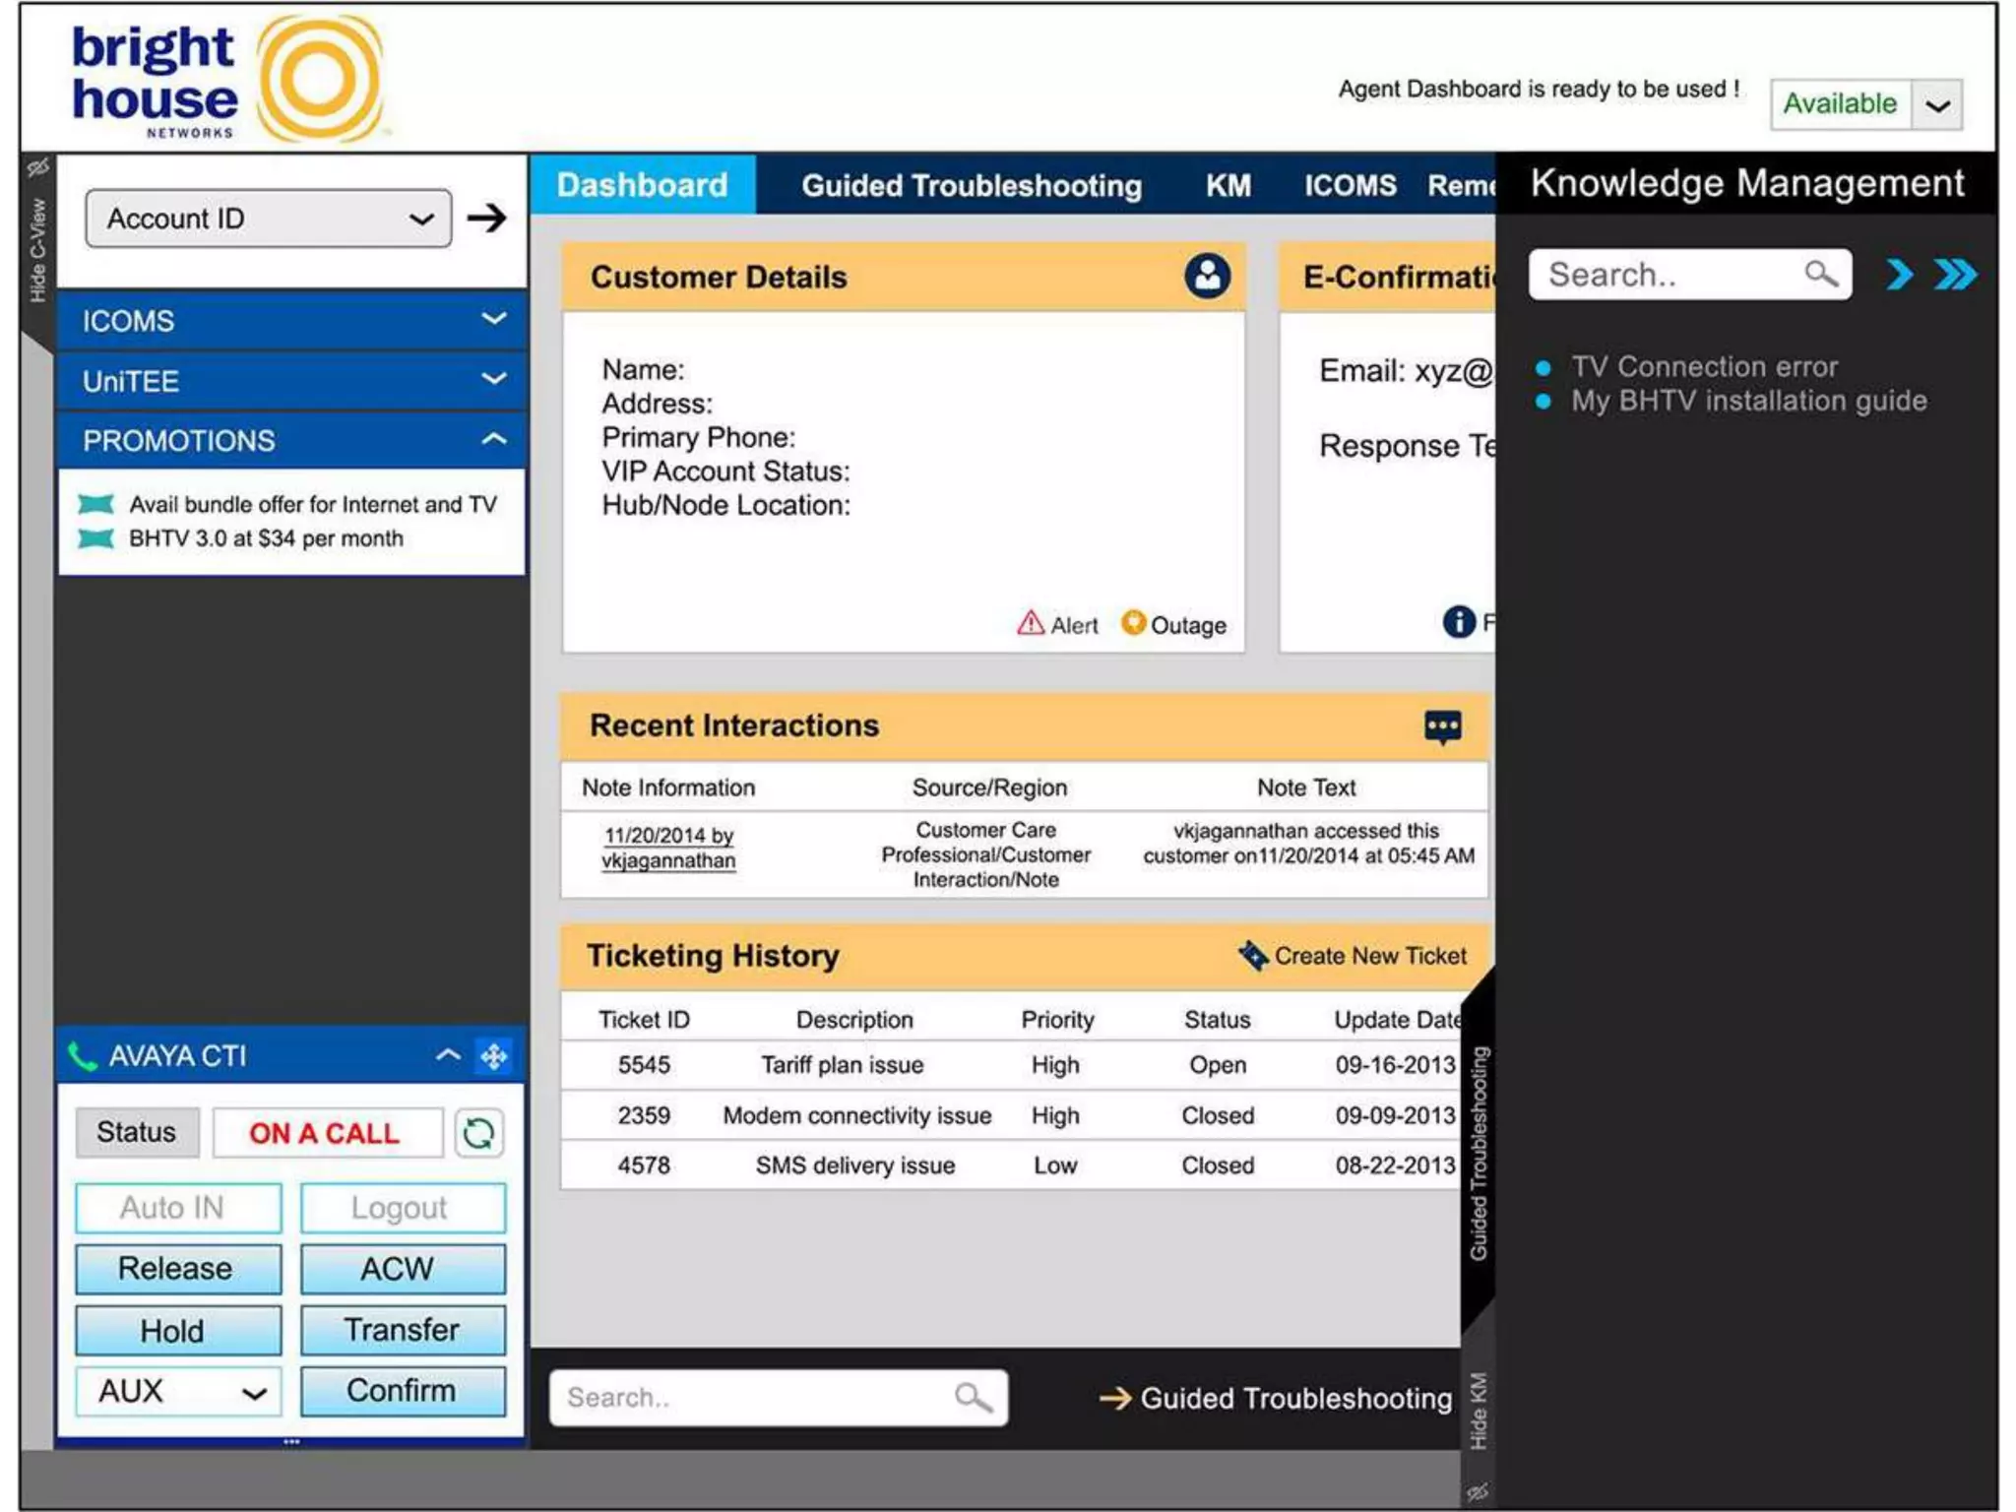Click the arrow next to Account ID dropdown
The width and height of the screenshot is (2016, 1512).
point(486,218)
